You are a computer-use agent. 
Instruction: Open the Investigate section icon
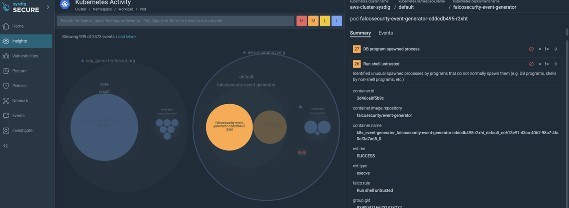pos(6,131)
